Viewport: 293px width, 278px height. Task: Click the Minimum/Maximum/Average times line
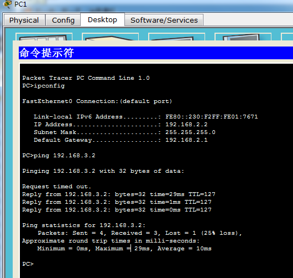(124, 249)
